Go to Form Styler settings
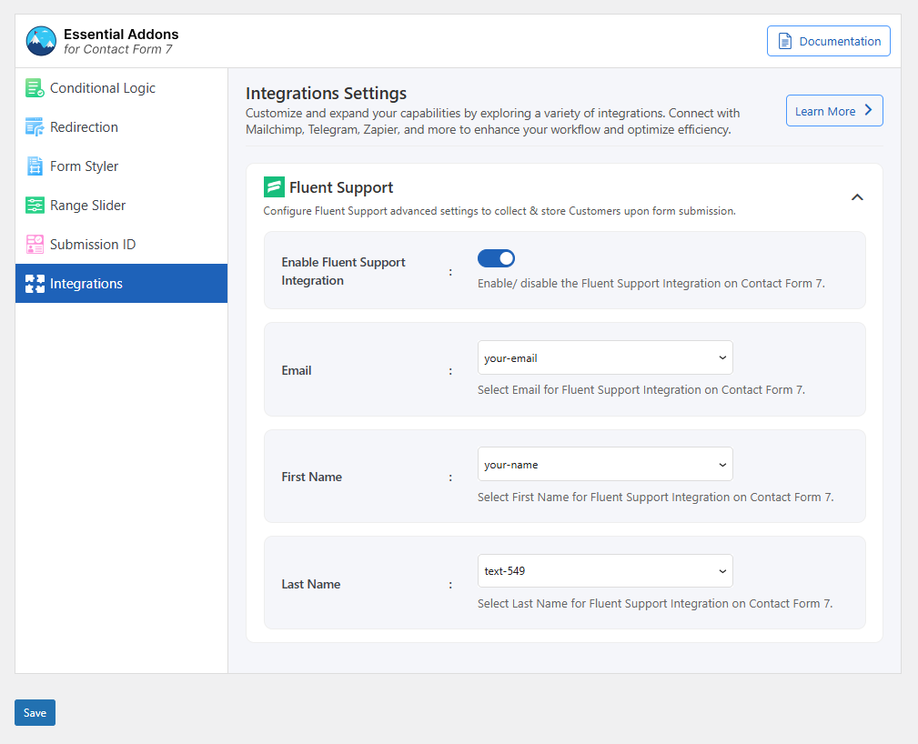The width and height of the screenshot is (918, 744). [121, 166]
